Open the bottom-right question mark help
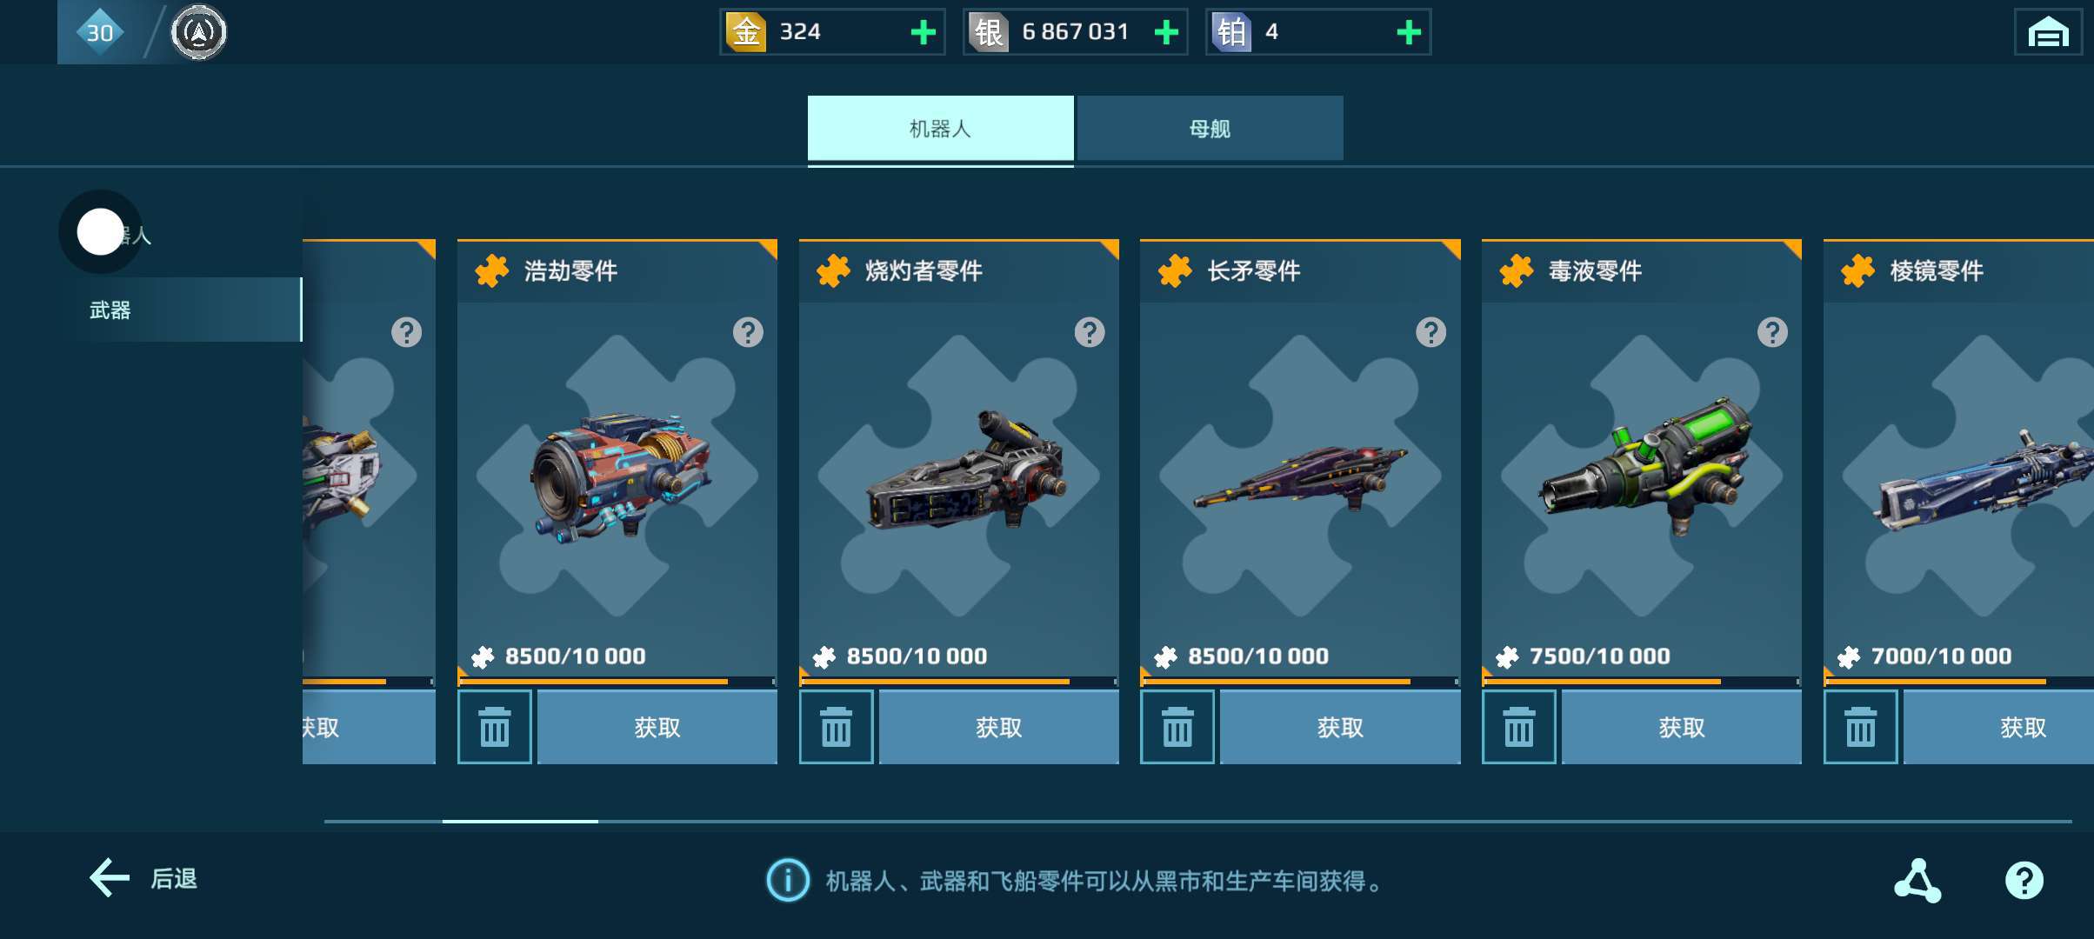This screenshot has width=2094, height=939. coord(2024,881)
